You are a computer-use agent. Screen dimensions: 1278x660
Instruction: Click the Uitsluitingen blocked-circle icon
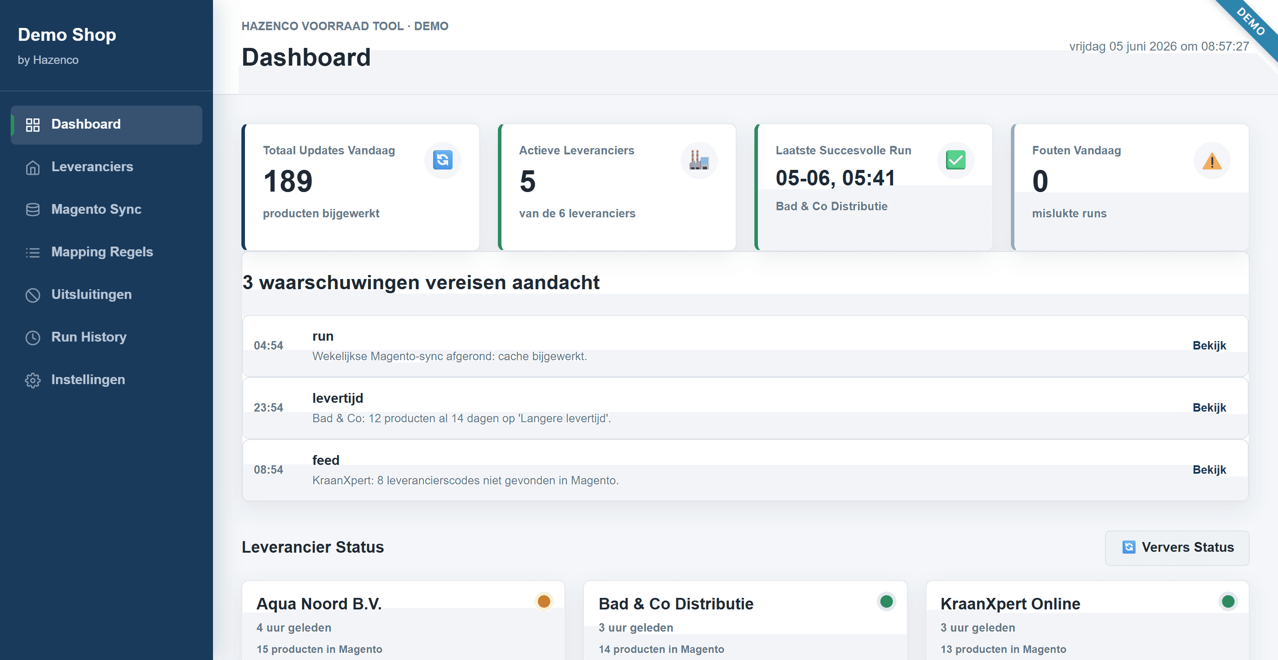[33, 295]
